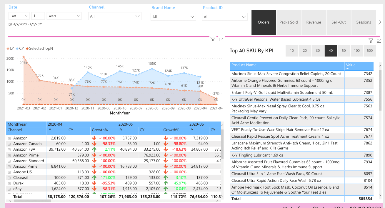Open the Brand Name filter dropdown
385x208 pixels.
(x=173, y=17)
